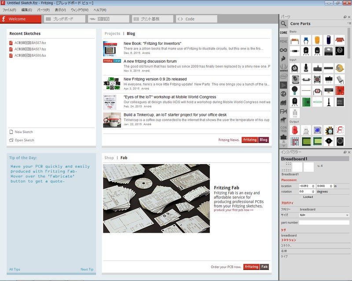Open the ヘルプ(H) menu
The image size is (352, 281).
click(x=100, y=10)
